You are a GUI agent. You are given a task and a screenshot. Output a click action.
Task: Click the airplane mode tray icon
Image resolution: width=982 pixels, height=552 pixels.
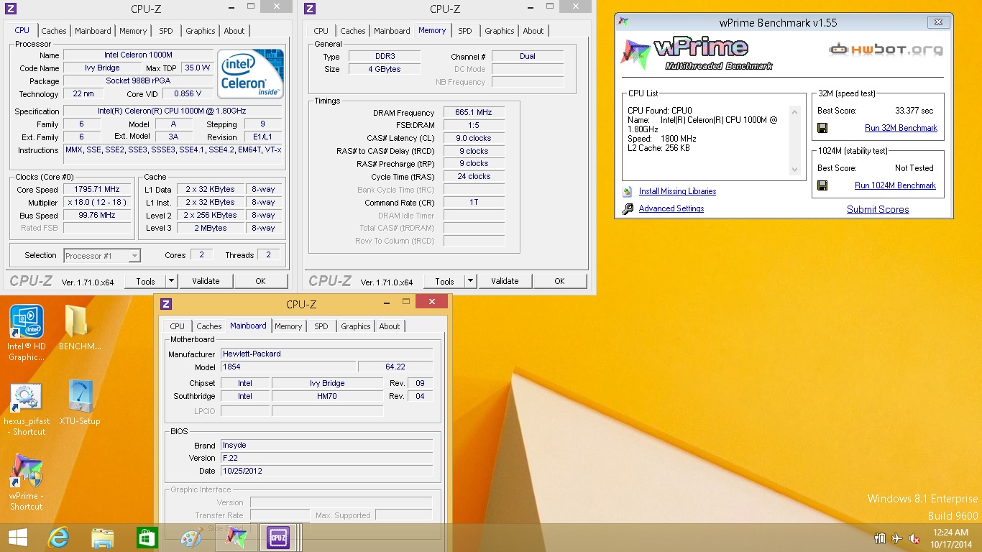[x=897, y=538]
